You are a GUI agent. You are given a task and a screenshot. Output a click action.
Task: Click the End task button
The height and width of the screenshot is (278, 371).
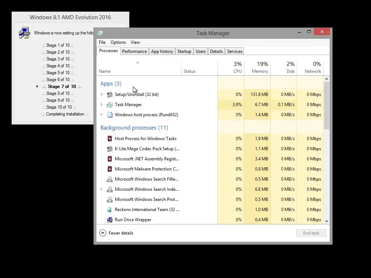[x=311, y=233]
